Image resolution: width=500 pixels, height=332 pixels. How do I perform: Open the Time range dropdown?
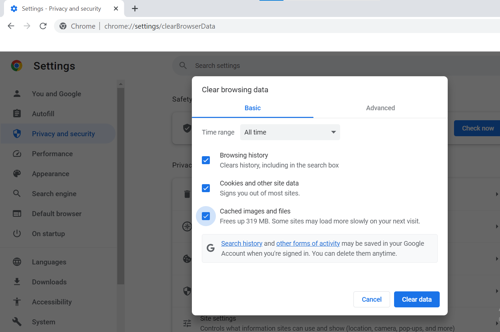[x=290, y=132]
